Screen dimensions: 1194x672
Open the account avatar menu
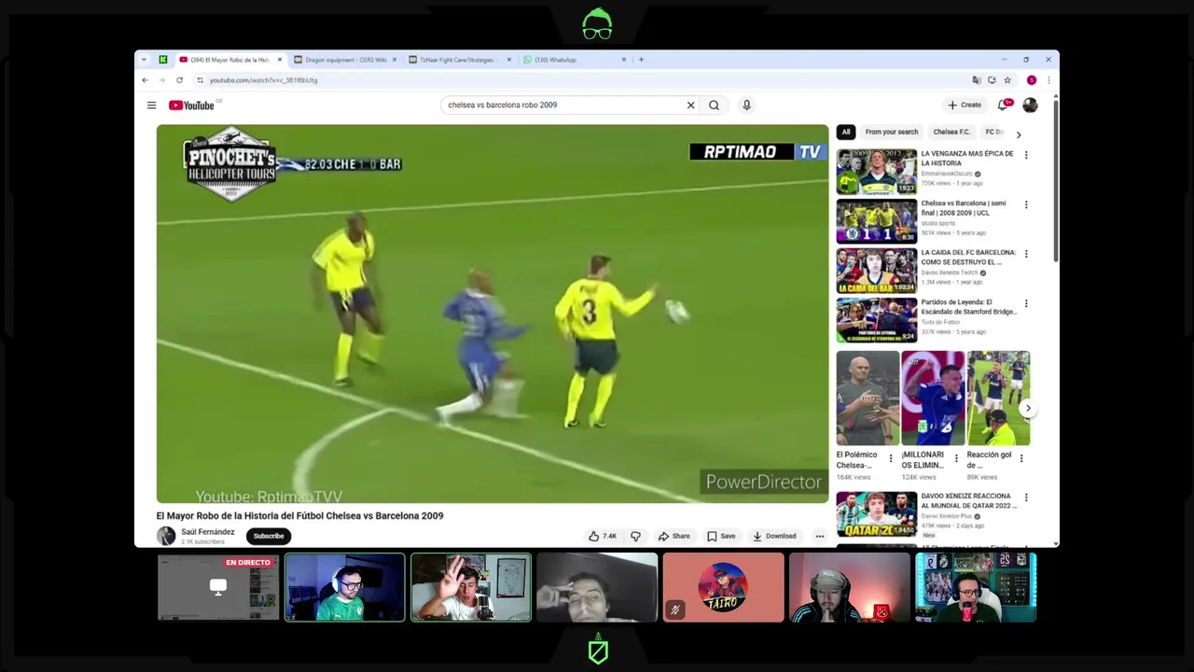coord(1030,105)
